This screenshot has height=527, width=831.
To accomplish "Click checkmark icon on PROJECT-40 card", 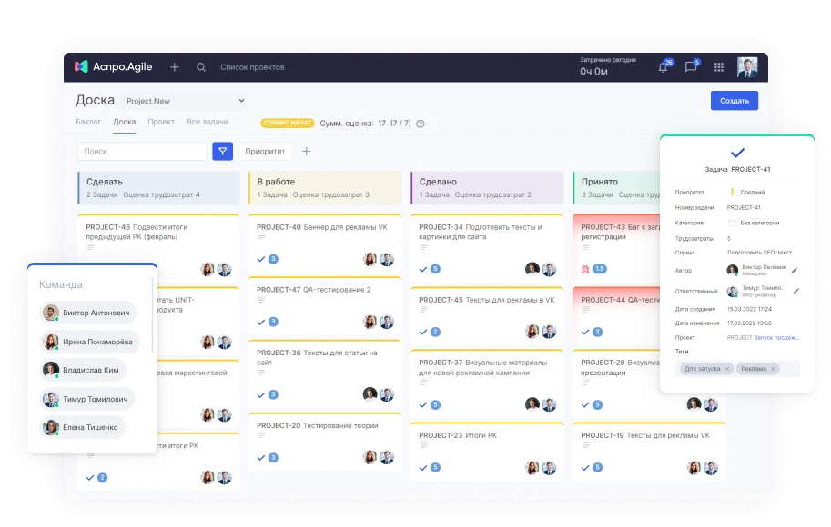I will click(x=260, y=259).
